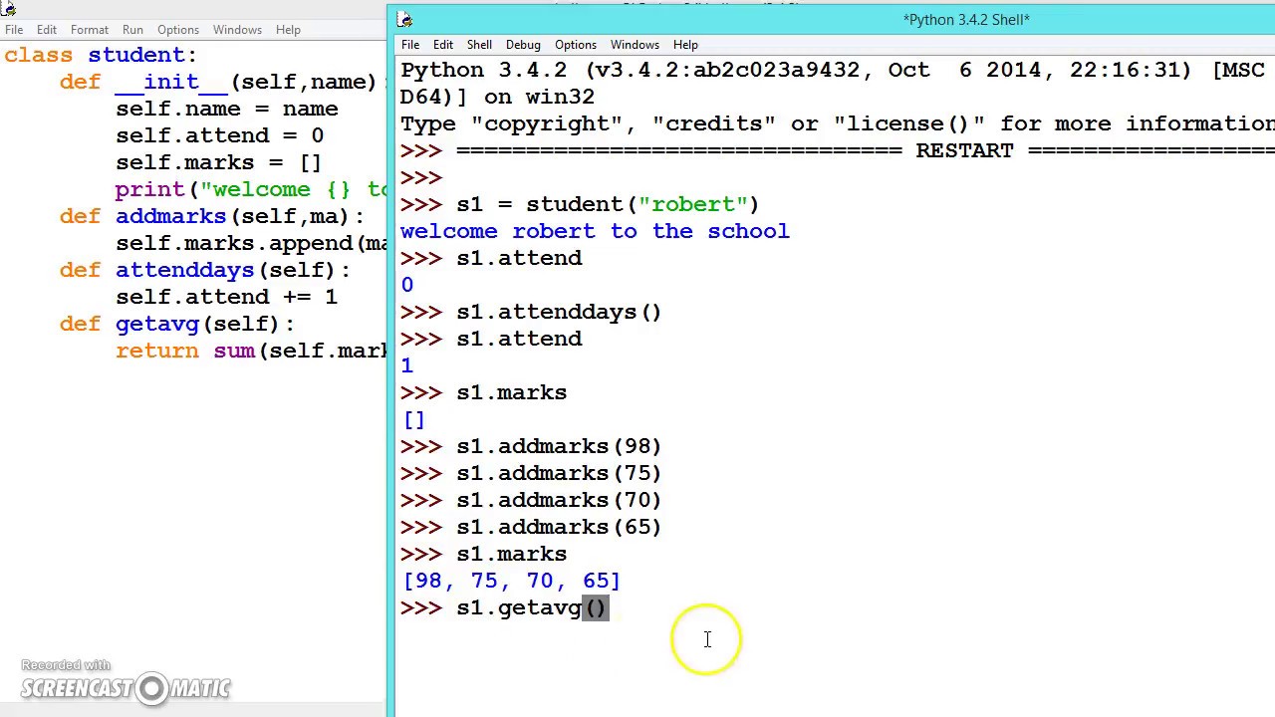Click the RESTART separator line
Image resolution: width=1275 pixels, height=717 pixels.
837,150
